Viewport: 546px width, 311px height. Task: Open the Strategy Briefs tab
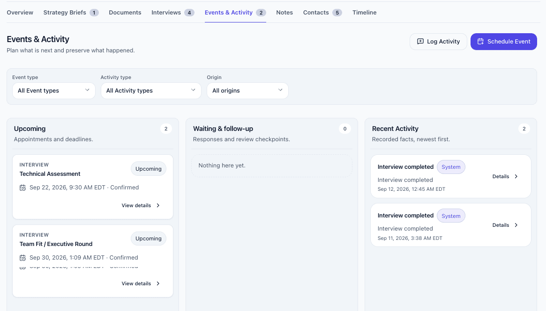click(71, 13)
